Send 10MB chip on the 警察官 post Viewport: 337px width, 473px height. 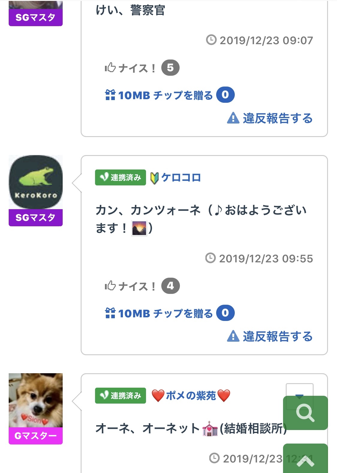click(x=159, y=95)
